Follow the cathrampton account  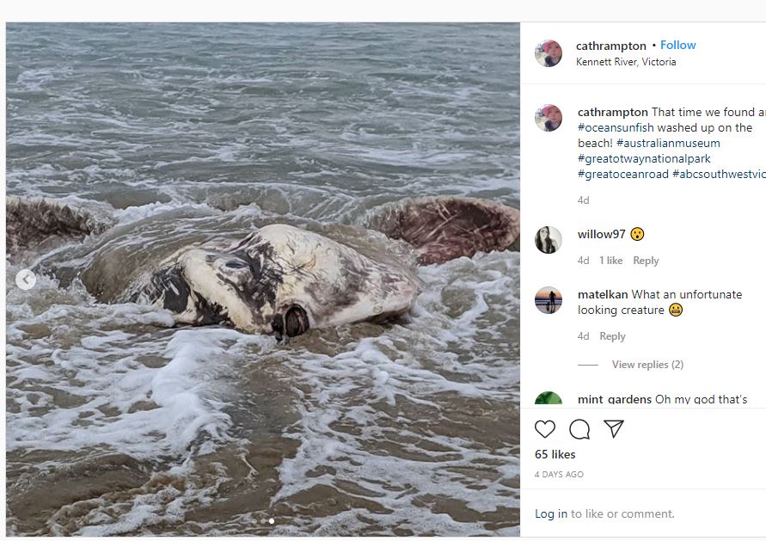click(x=678, y=45)
